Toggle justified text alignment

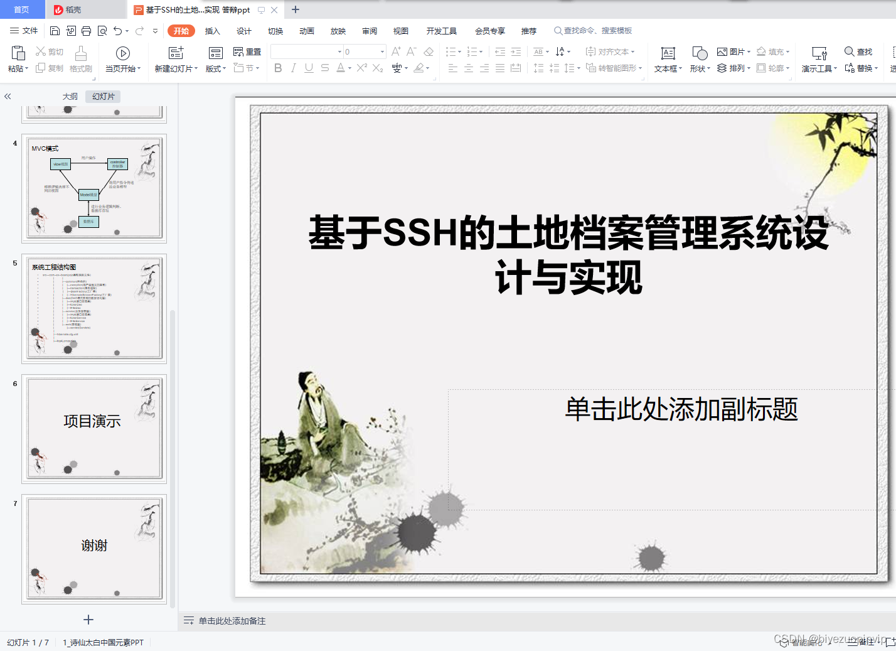click(500, 68)
